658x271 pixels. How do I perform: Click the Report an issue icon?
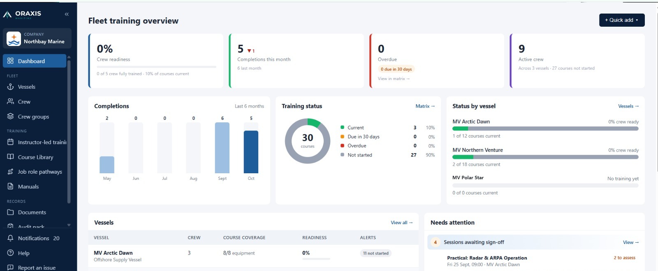[11, 267]
